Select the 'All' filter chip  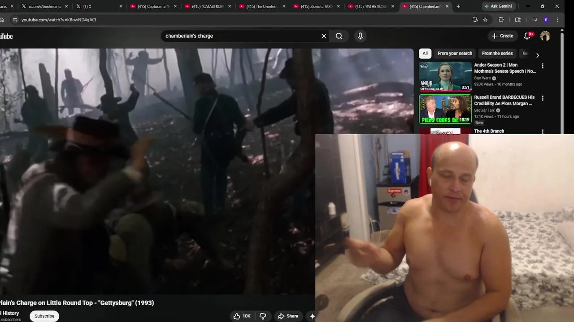[425, 53]
